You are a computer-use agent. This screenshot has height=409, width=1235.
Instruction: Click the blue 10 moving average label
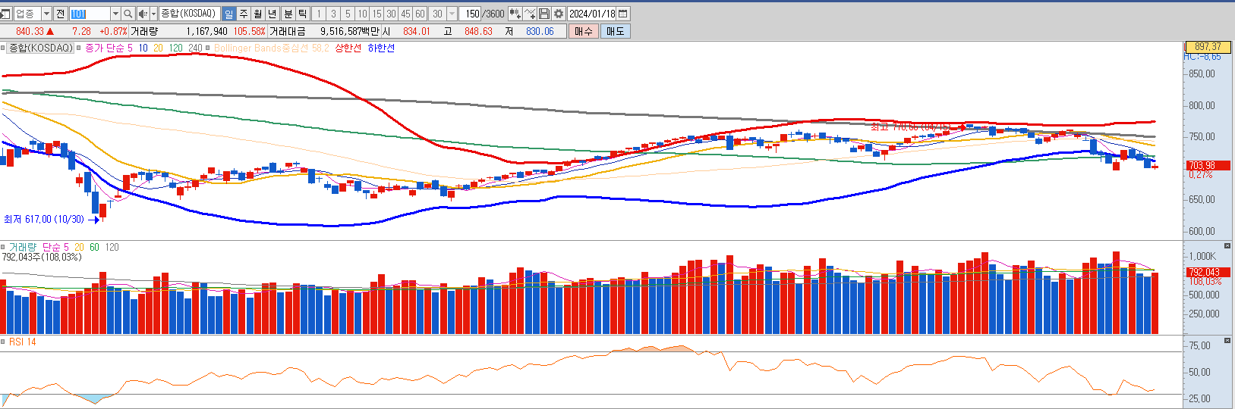143,48
